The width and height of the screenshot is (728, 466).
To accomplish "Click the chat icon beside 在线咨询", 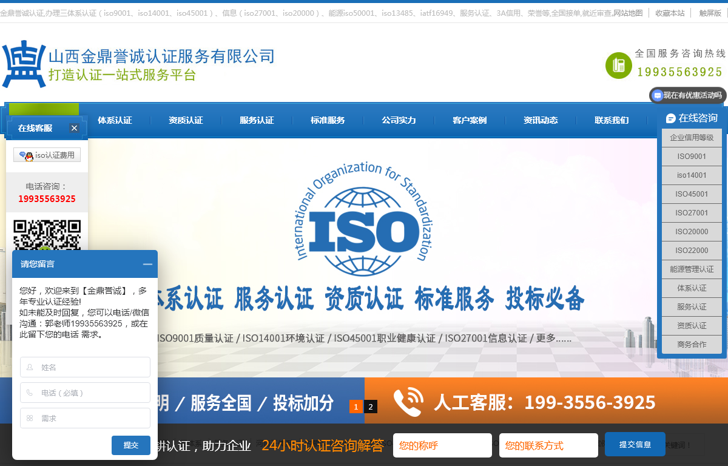I will [670, 118].
